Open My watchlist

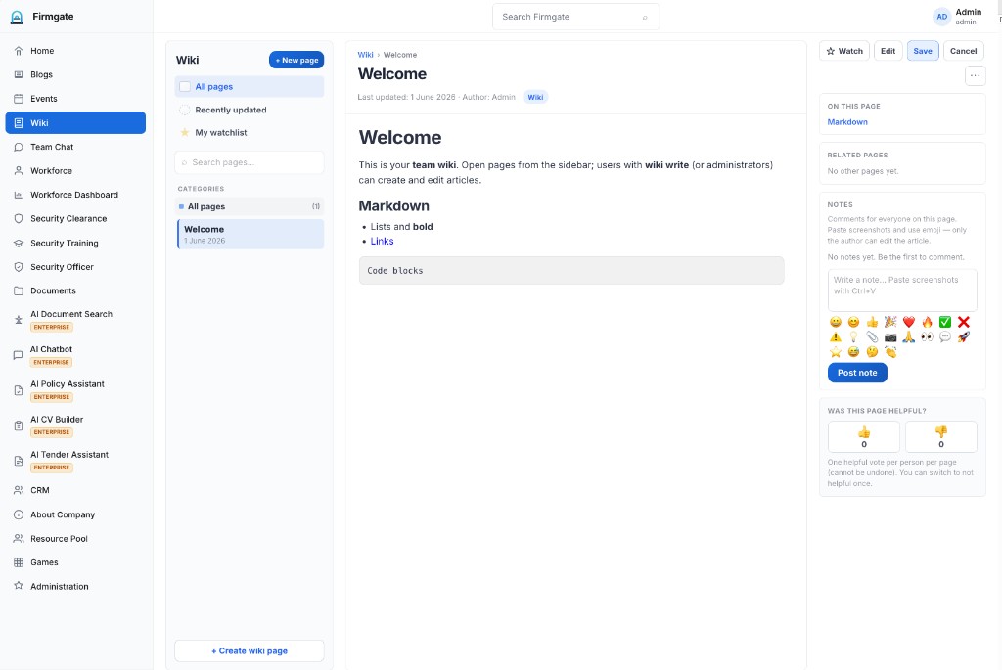[x=250, y=133]
